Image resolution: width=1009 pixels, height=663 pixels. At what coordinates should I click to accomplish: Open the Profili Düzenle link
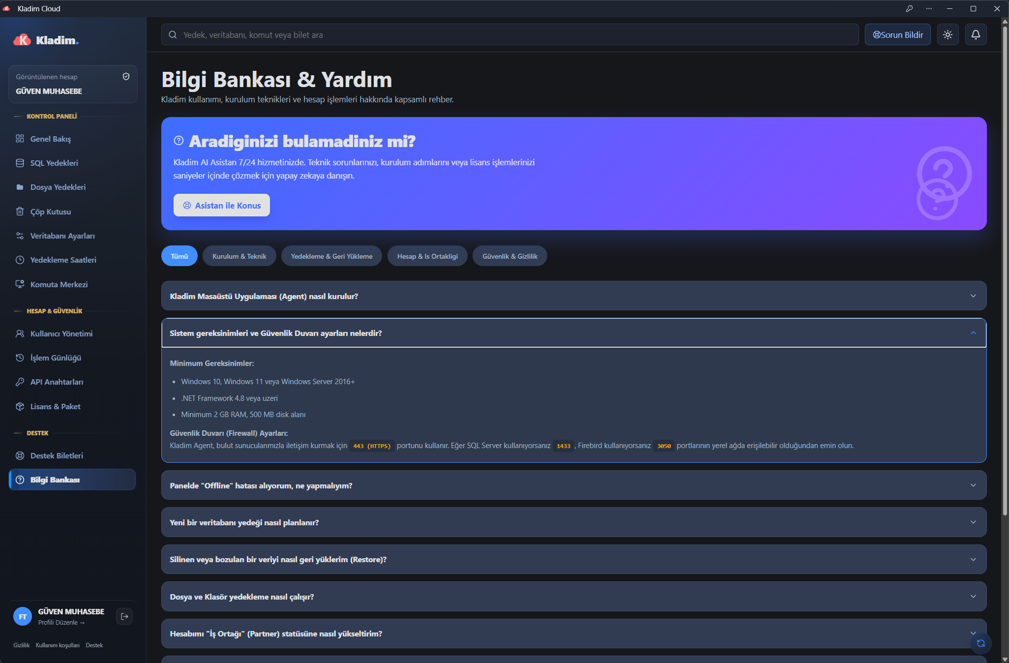tap(61, 622)
